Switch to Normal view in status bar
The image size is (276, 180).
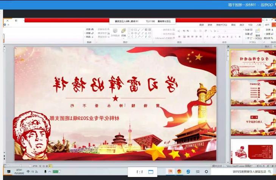coord(50,166)
